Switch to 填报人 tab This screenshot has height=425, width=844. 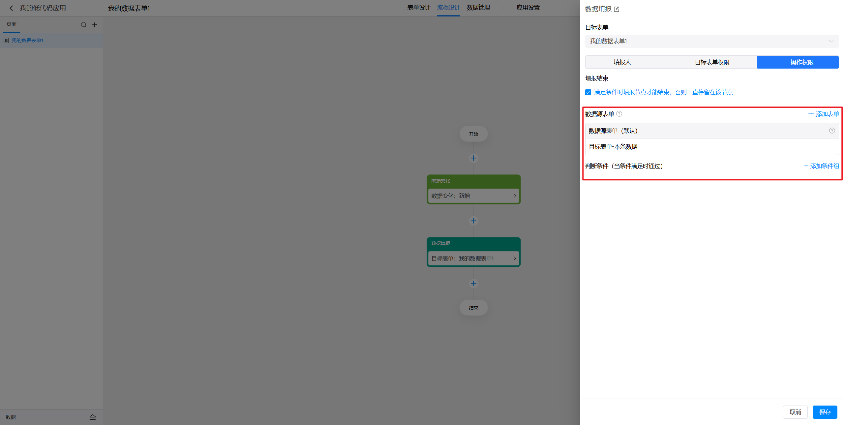pos(622,62)
